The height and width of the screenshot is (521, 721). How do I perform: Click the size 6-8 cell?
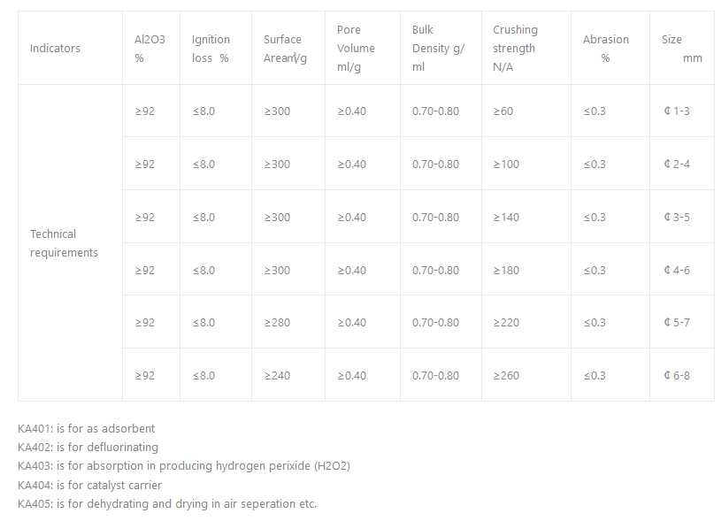pyautogui.click(x=677, y=376)
